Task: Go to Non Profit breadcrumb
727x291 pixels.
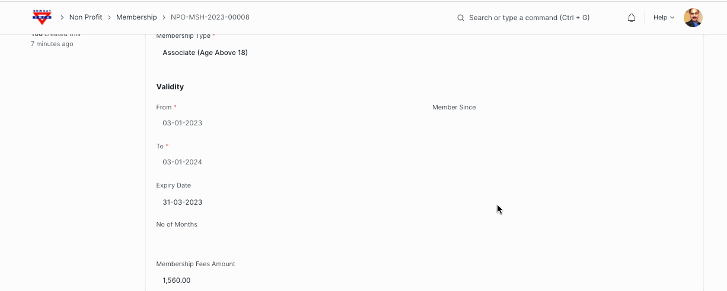Action: point(85,17)
